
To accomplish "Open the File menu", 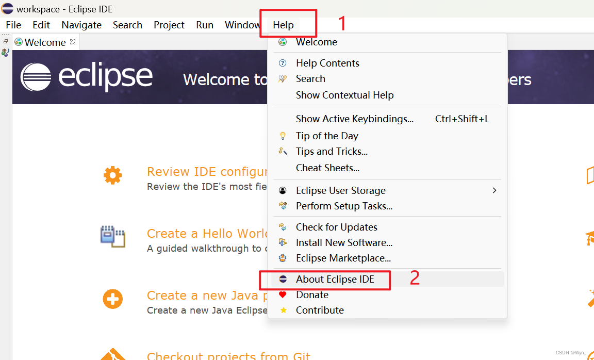I will click(x=13, y=25).
